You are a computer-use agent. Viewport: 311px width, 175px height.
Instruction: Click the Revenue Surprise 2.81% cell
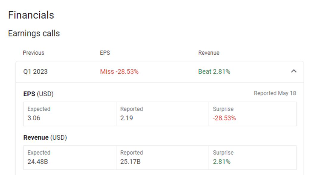click(253, 157)
